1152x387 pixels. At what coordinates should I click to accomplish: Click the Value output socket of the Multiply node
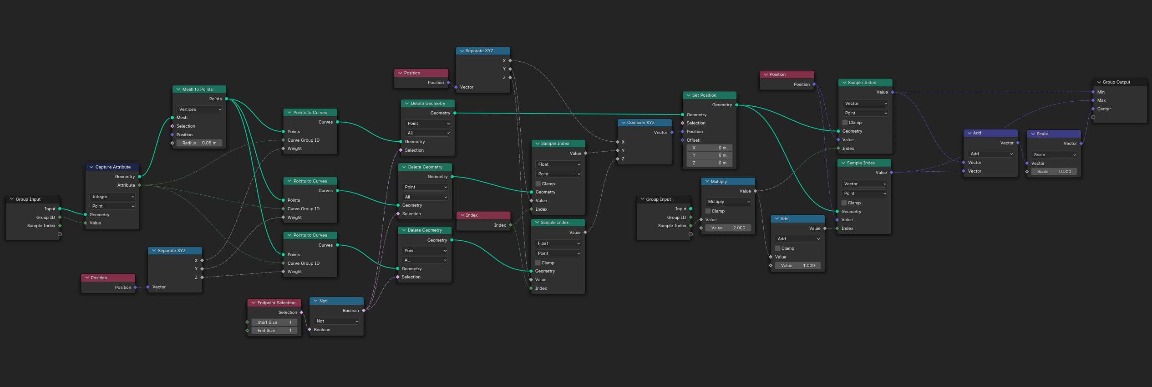[755, 191]
